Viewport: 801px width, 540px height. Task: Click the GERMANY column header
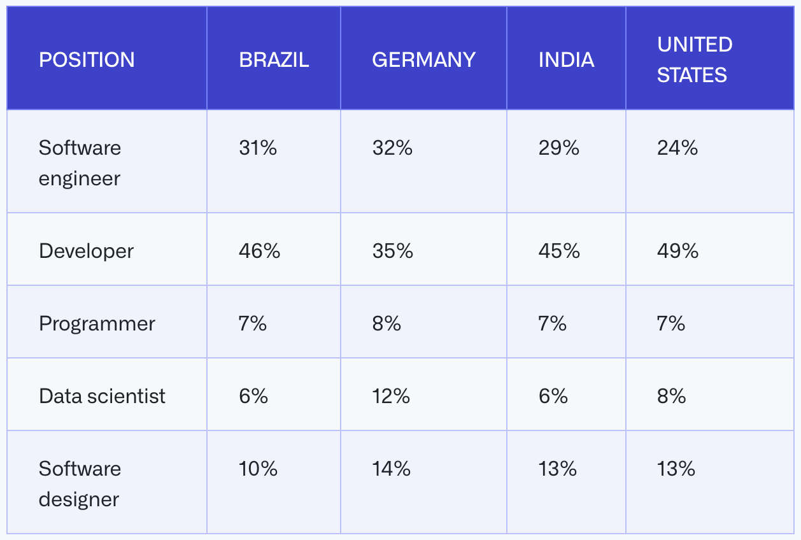pos(423,60)
